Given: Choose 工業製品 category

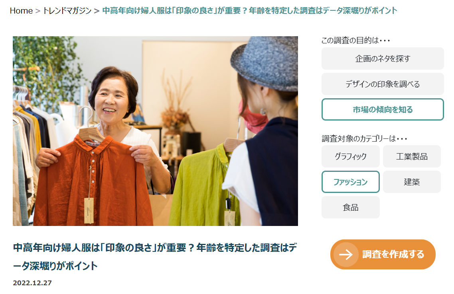Looking at the screenshot, I should [x=412, y=156].
